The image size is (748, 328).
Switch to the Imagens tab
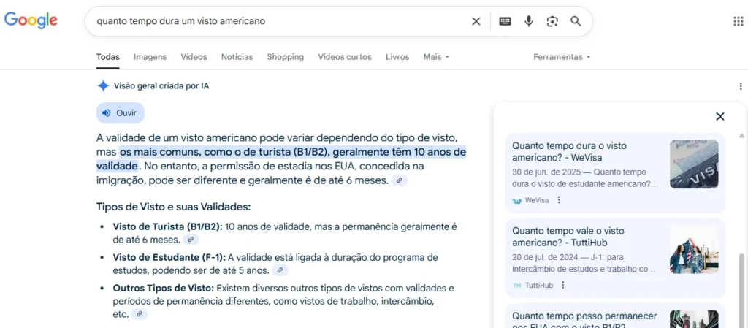[150, 57]
